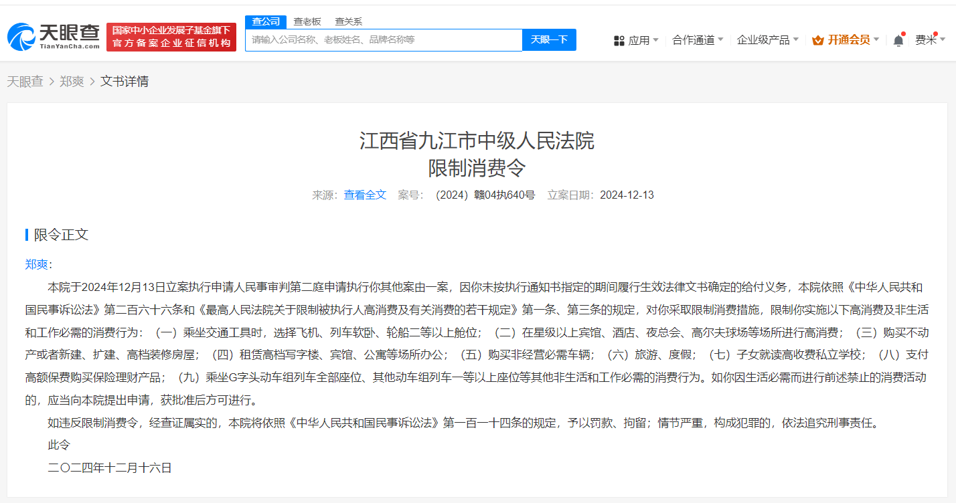Select case number (2024) 赣04执640号

click(x=485, y=195)
